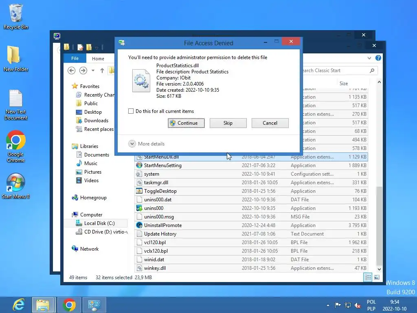The height and width of the screenshot is (313, 417).
Task: Select Libraries in navigation pane
Action: click(89, 146)
